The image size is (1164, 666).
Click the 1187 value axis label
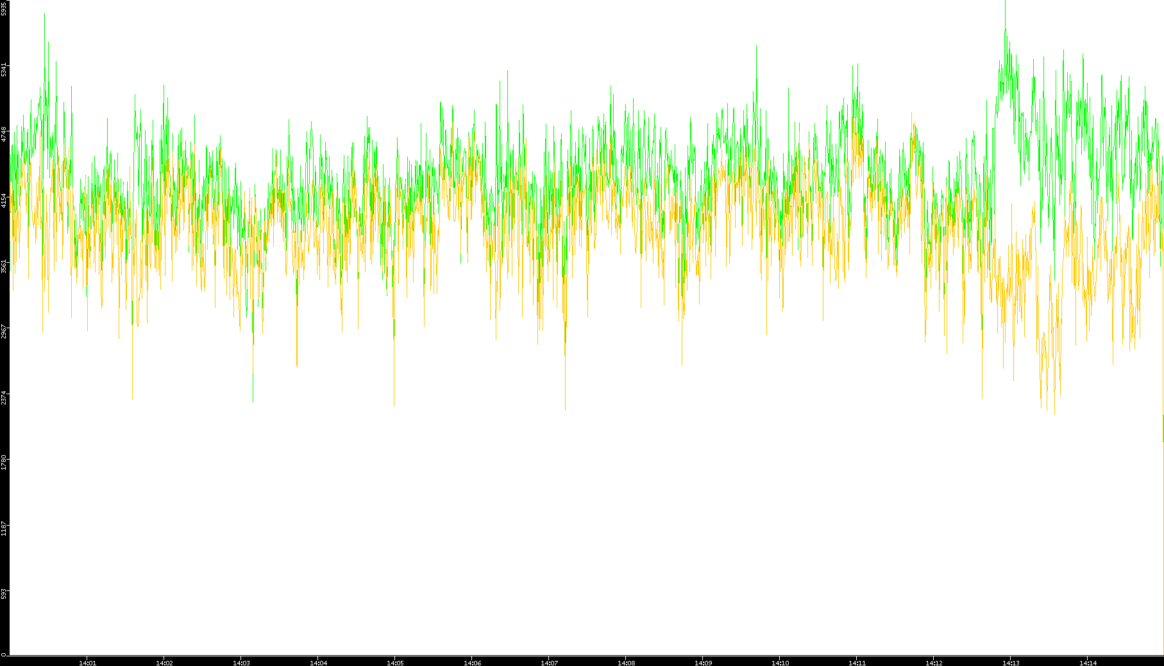tap(4, 528)
